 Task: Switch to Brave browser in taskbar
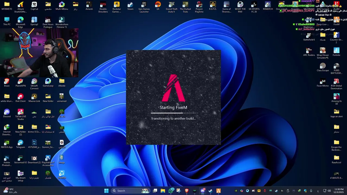pos(187,191)
